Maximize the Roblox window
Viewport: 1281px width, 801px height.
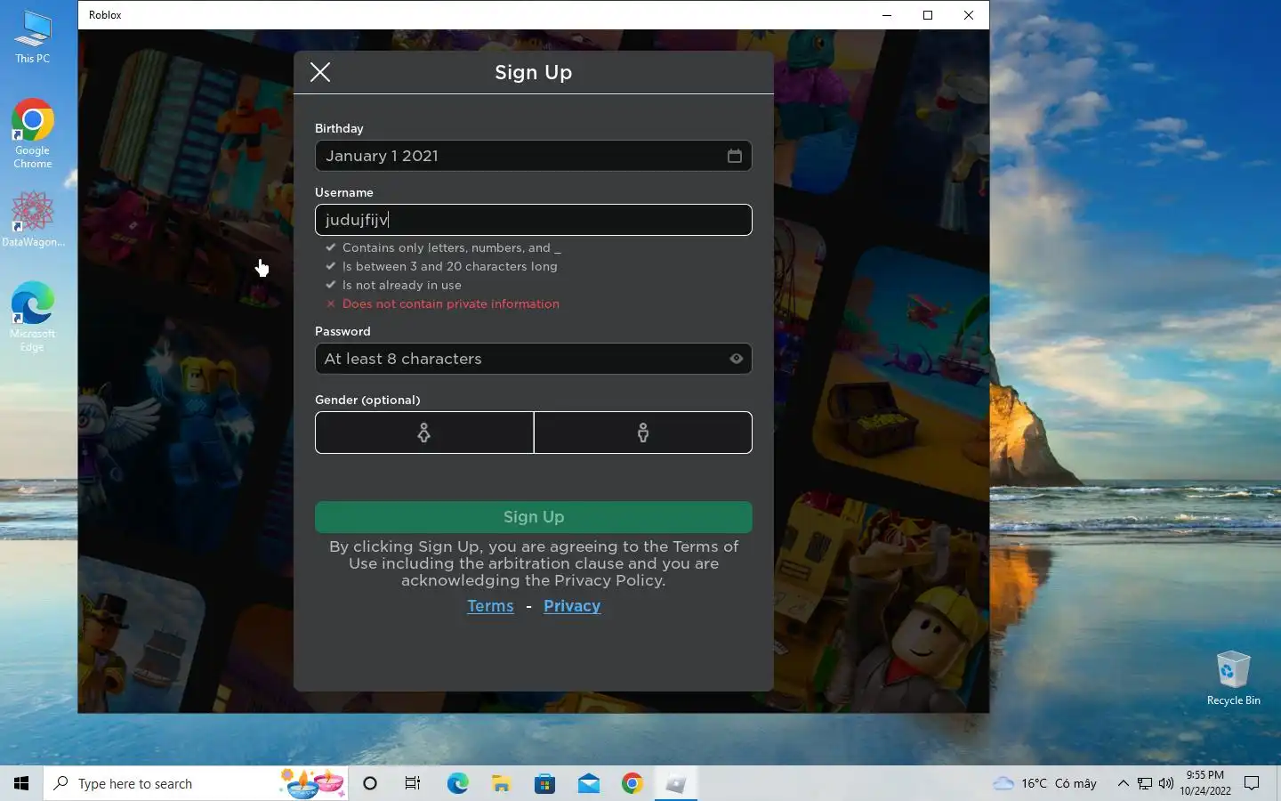[x=928, y=15]
